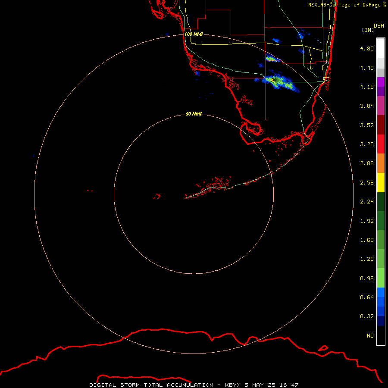
Task: Pick the yellow legend swatch
Action: [381, 182]
